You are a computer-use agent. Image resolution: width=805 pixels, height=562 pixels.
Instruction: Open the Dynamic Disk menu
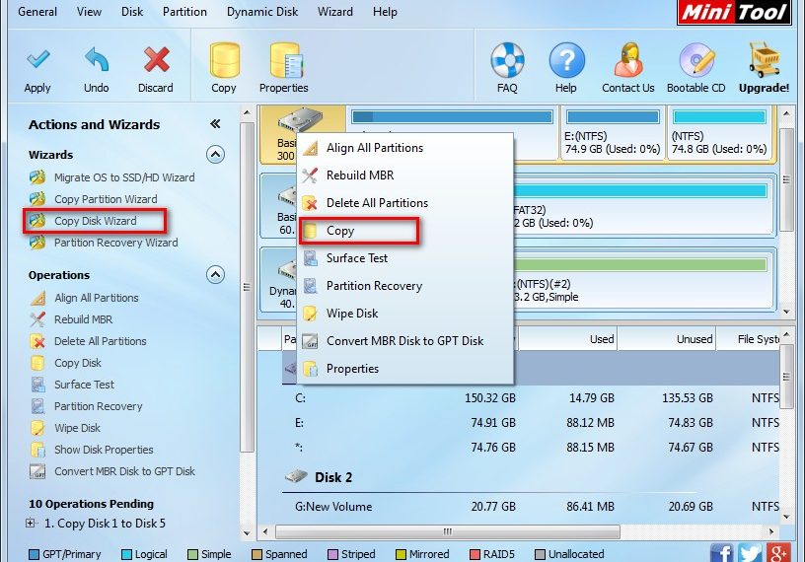click(x=262, y=11)
